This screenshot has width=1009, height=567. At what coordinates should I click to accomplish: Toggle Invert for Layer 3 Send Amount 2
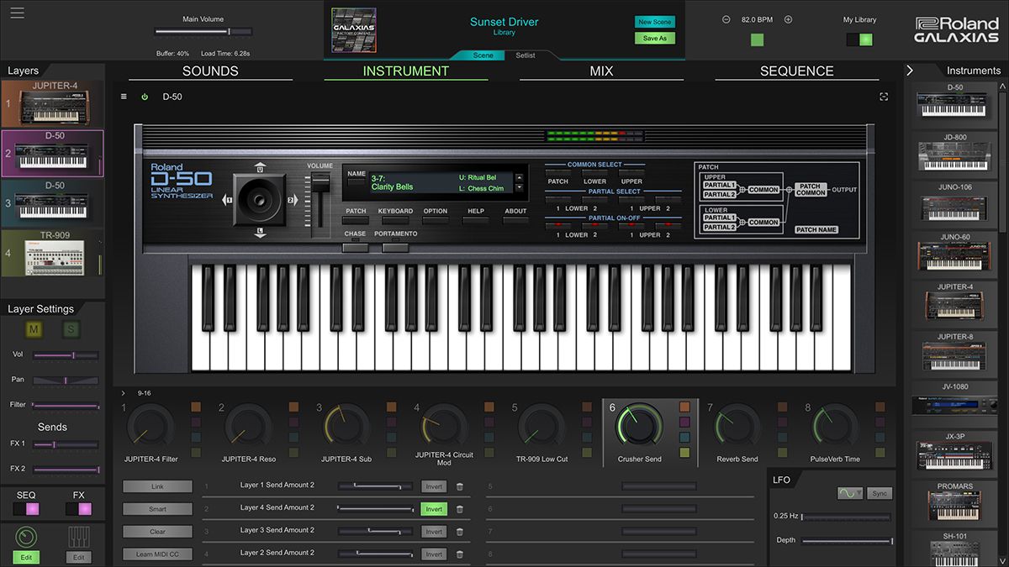click(434, 532)
